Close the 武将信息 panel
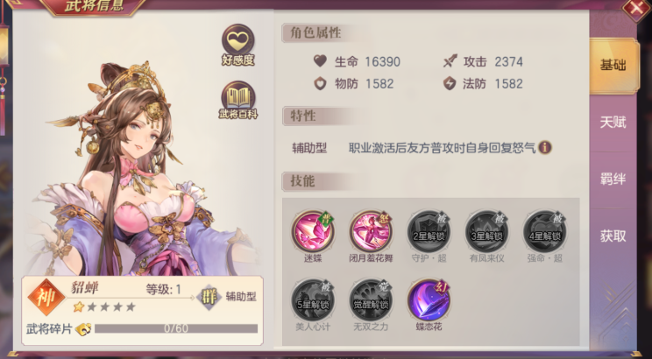Screen dimensions: 652x359 (636, 8)
